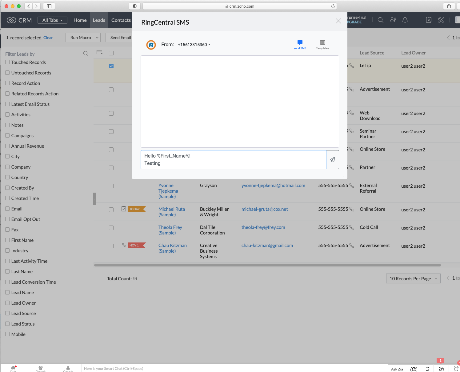460x372 pixels.
Task: Expand the All Tabs dropdown
Action: point(52,20)
